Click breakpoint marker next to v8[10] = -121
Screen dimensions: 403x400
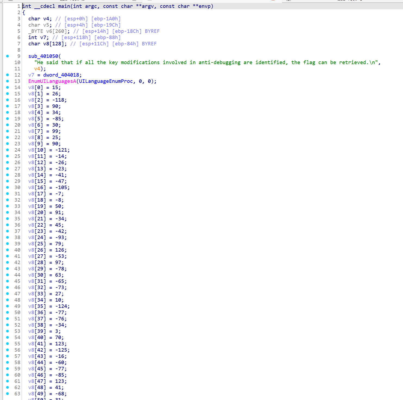coord(8,150)
